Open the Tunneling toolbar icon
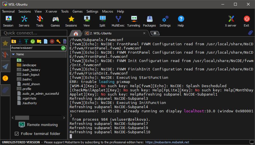The width and height of the screenshot is (255, 145). 134,21
